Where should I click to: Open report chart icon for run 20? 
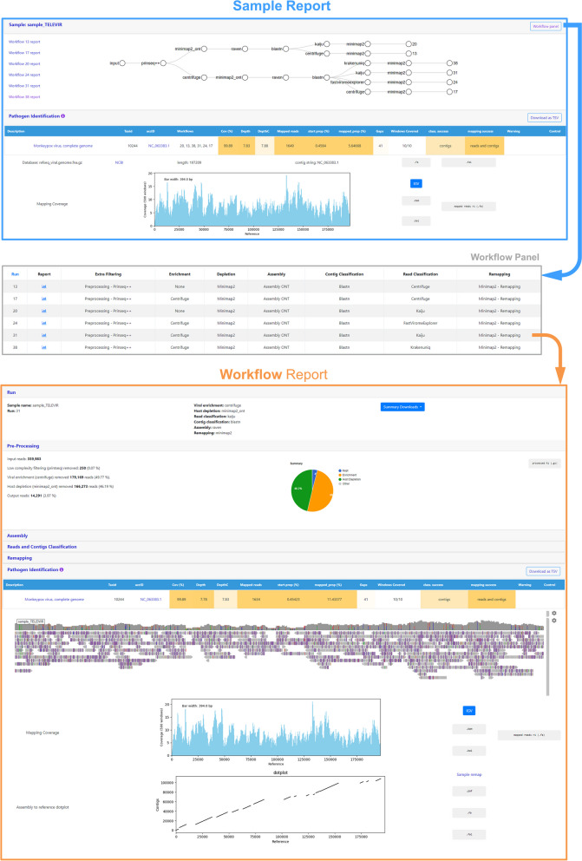(x=44, y=311)
